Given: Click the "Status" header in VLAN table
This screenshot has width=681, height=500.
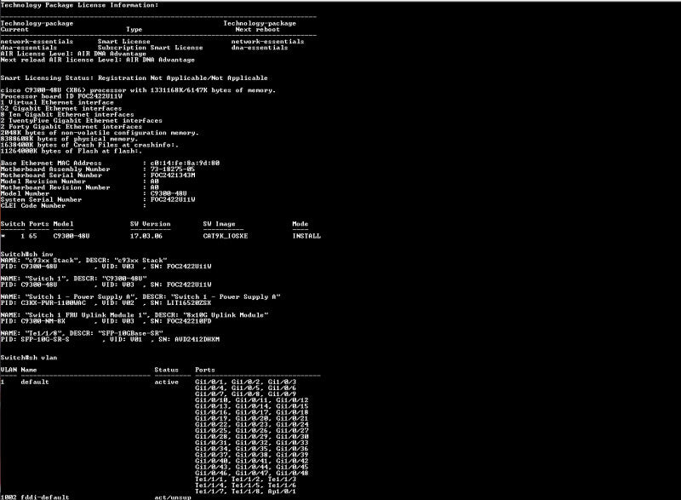Looking at the screenshot, I should click(x=166, y=371).
